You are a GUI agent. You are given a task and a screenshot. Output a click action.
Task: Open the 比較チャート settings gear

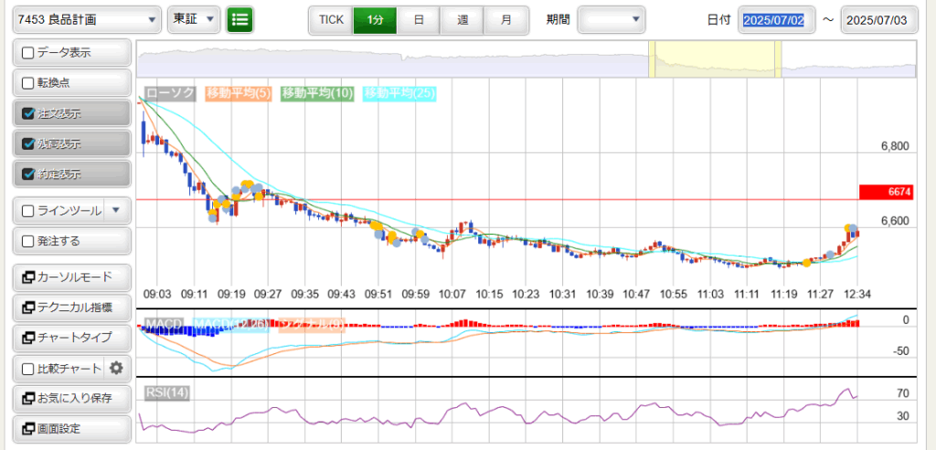tap(116, 369)
